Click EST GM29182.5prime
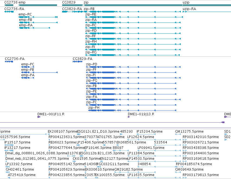Image resolution: width=231 pixels, height=179 pixels. pos(128,170)
